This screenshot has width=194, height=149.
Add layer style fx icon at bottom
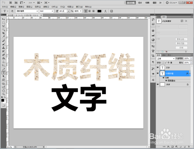168,147
